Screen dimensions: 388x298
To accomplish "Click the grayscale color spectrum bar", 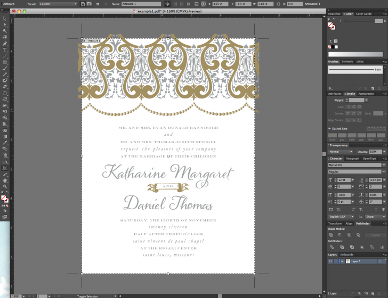I will (355, 54).
